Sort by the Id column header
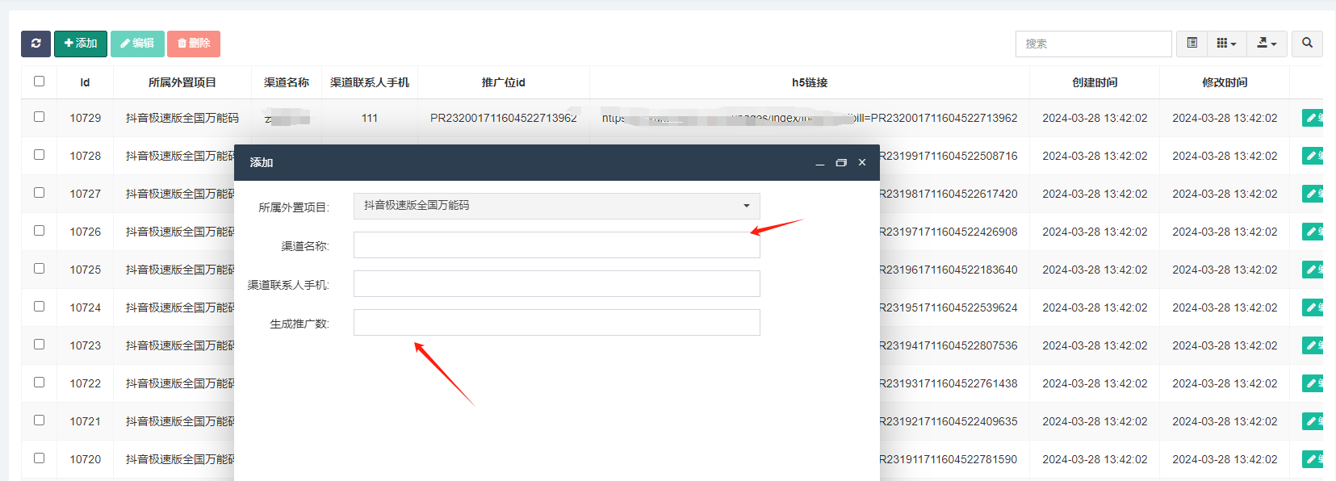The width and height of the screenshot is (1336, 481). (x=85, y=82)
